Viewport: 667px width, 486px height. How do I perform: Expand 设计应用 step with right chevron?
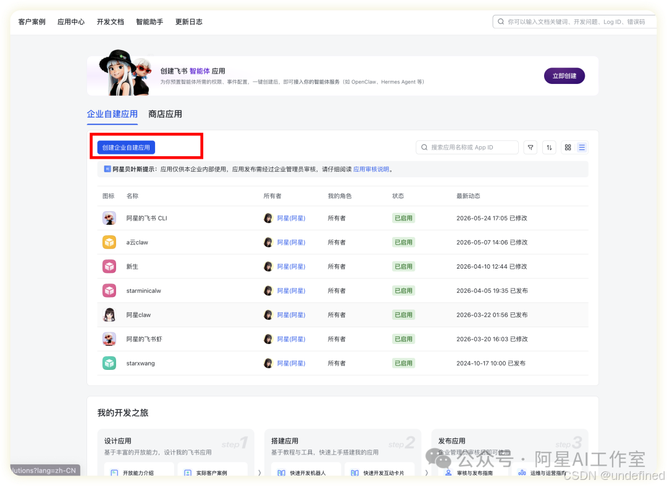pos(259,472)
